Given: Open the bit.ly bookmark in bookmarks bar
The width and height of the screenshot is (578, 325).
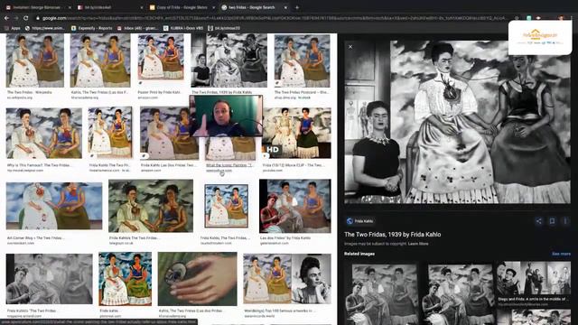Looking at the screenshot, I should [224, 28].
